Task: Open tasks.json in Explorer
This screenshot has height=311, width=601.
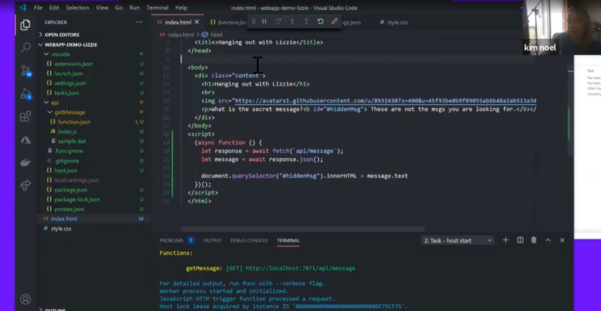Action: 66,93
